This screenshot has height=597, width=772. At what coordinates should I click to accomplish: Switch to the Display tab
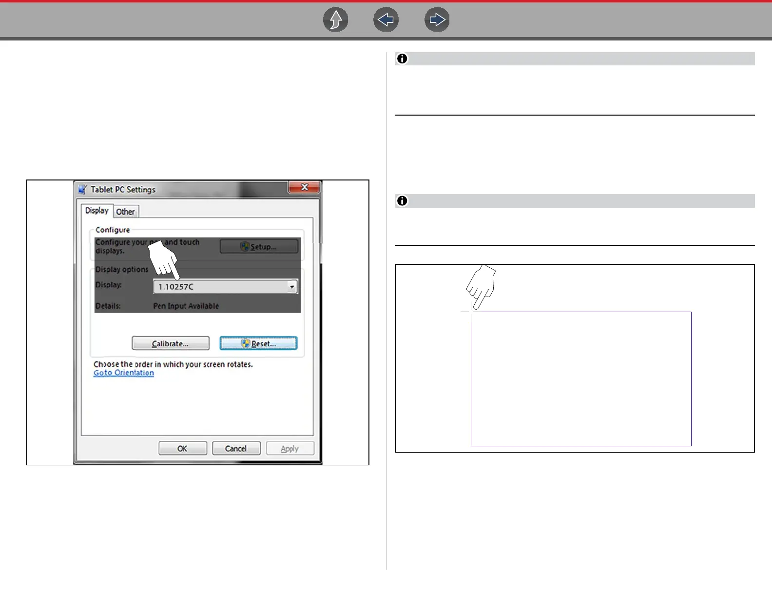[x=97, y=210]
